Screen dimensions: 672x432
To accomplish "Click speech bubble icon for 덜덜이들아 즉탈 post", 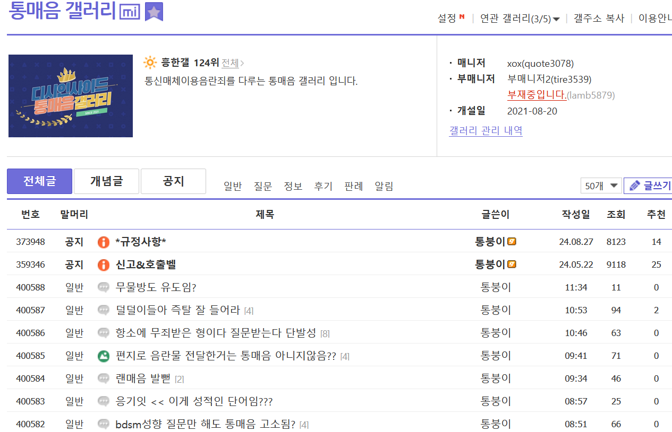I will pyautogui.click(x=104, y=310).
